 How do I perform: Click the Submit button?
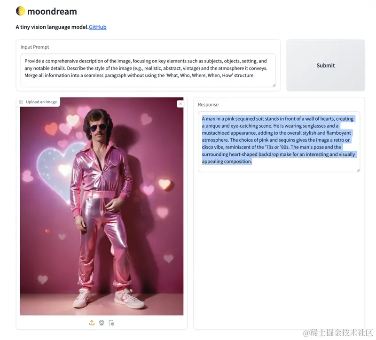(326, 65)
